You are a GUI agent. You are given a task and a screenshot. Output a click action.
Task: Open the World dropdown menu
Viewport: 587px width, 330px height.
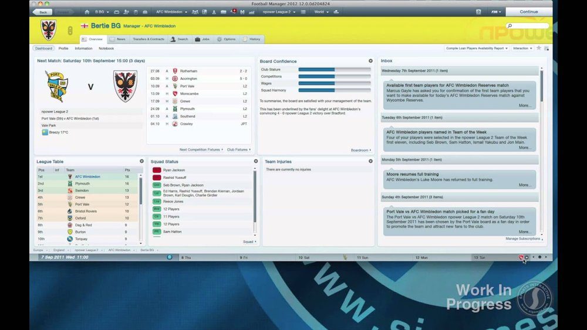[x=321, y=12]
